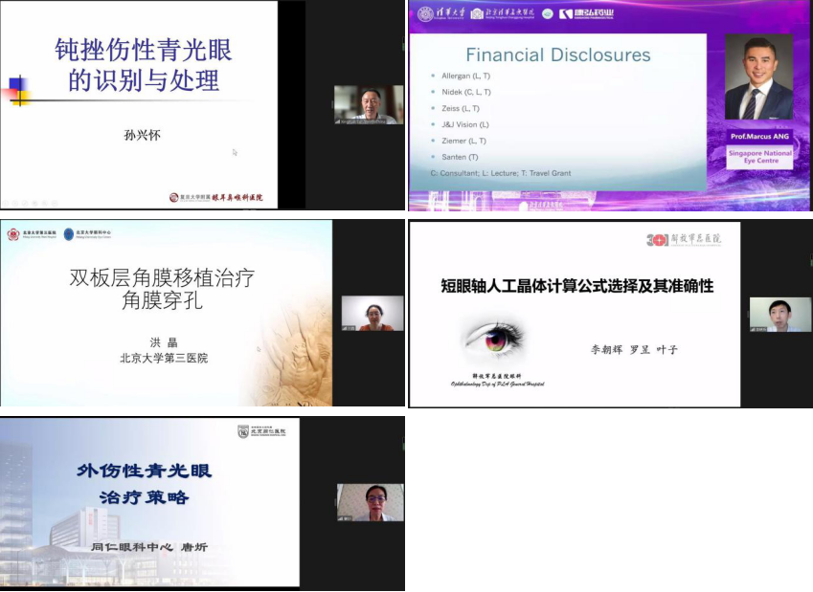Click the Kanghong Pharmaceutical logo
The width and height of the screenshot is (813, 592).
(x=586, y=12)
